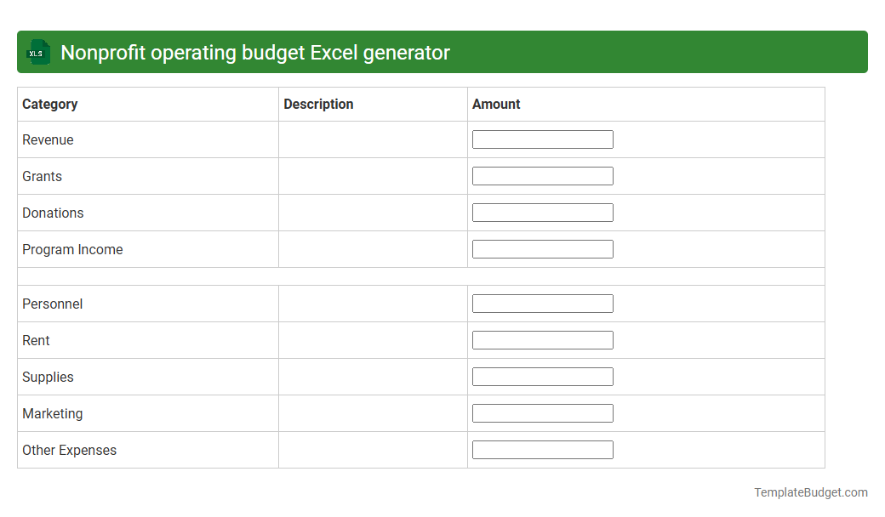The width and height of the screenshot is (885, 517).
Task: Click inside the Rent amount field
Action: 542,339
